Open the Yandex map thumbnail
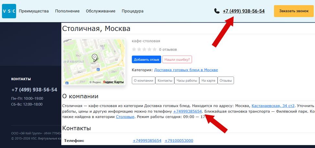This screenshot has width=315, height=148. 94,62
